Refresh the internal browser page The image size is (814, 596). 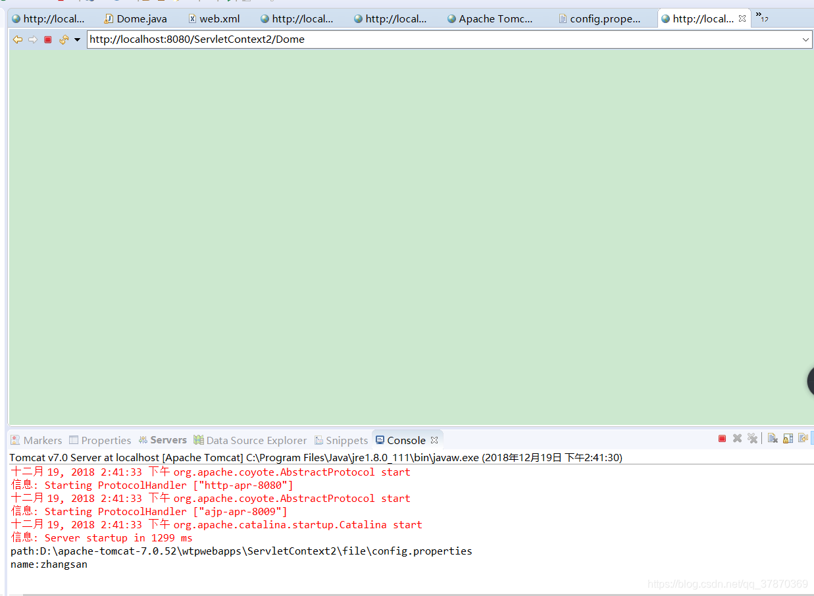click(64, 39)
